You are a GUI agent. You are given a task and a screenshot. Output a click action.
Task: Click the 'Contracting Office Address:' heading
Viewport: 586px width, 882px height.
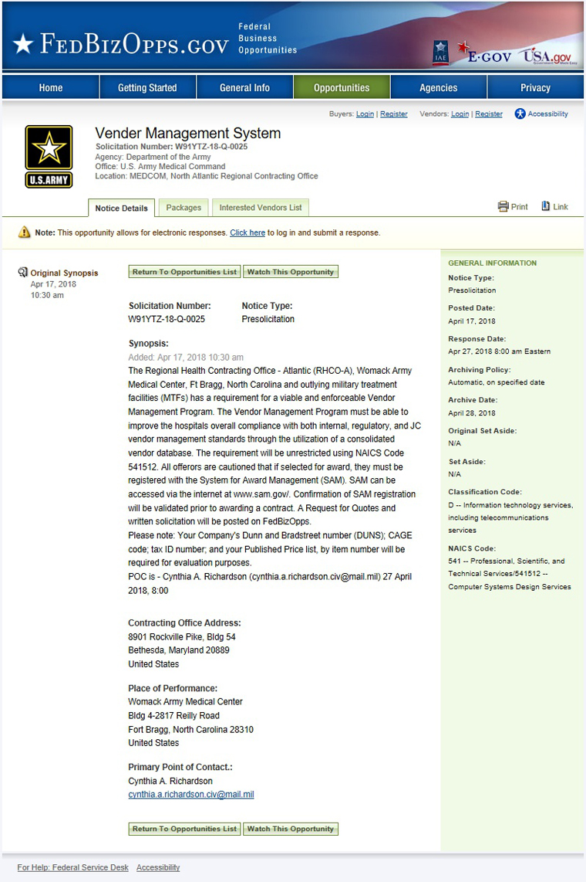point(184,623)
